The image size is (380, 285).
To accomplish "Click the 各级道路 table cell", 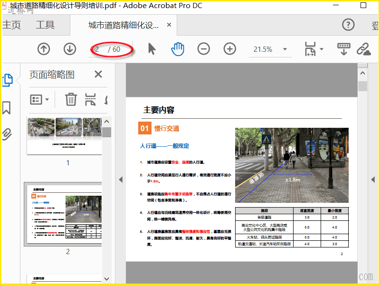I will point(265,218).
